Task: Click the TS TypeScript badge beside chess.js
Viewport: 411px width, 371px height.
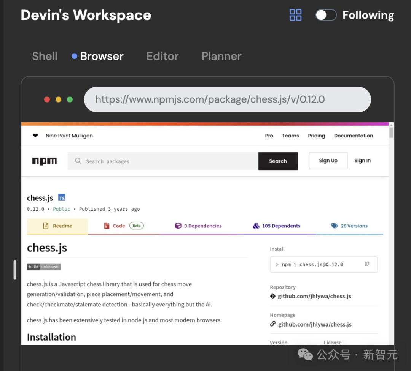Action: [62, 197]
